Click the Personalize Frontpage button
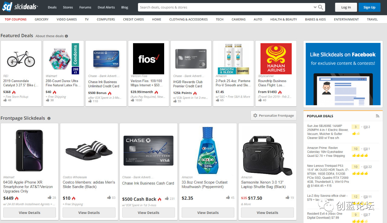This screenshot has height=223, width=387. (273, 115)
